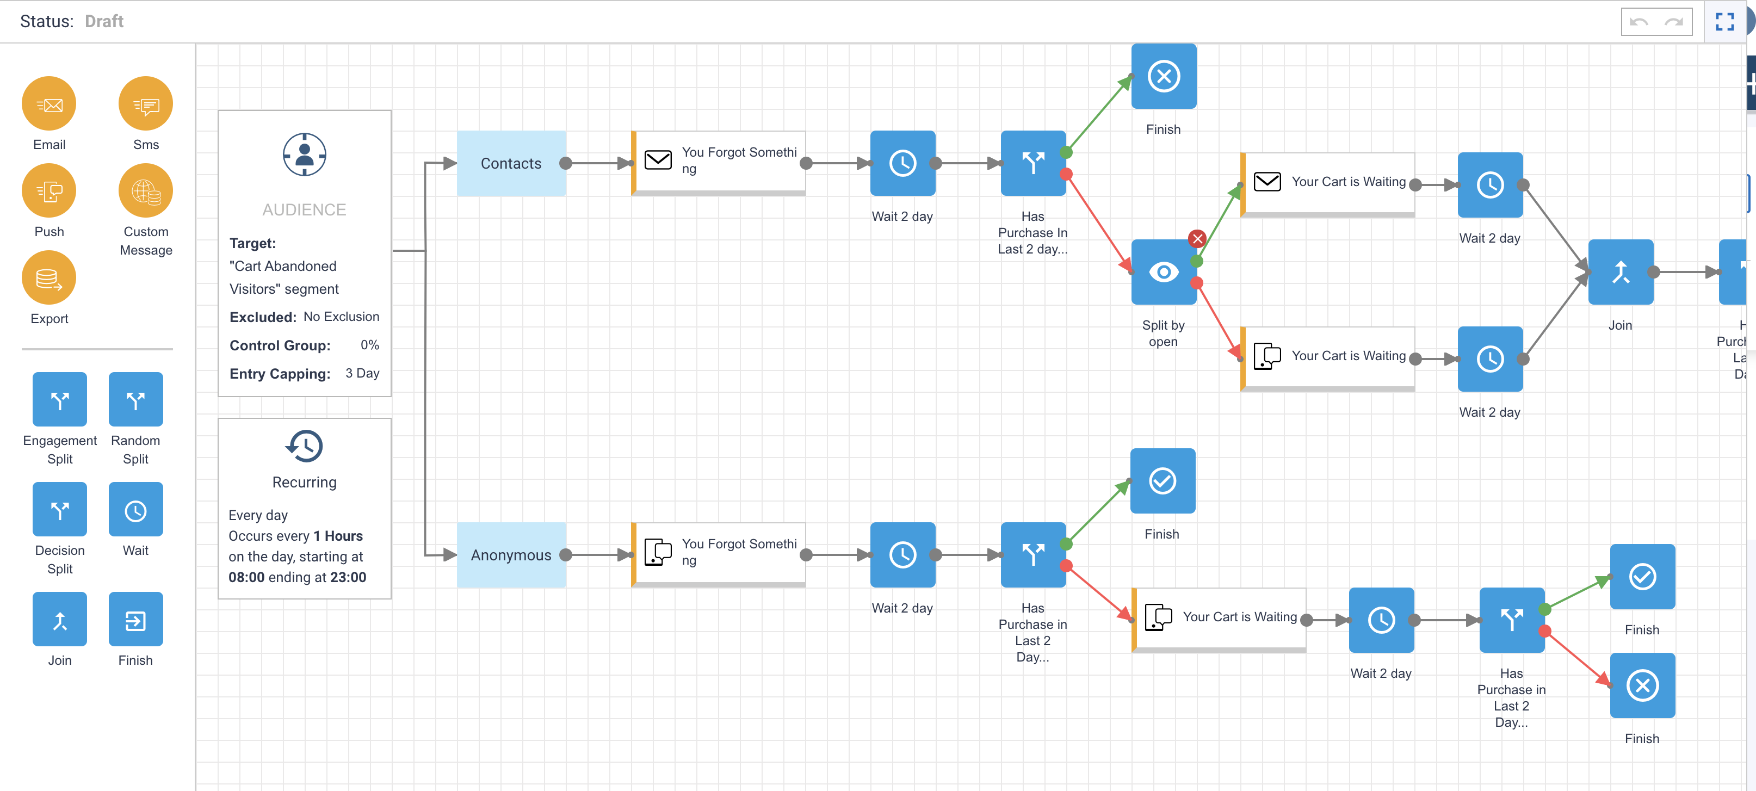Select the Contacts branch node
1756x791 pixels.
511,164
